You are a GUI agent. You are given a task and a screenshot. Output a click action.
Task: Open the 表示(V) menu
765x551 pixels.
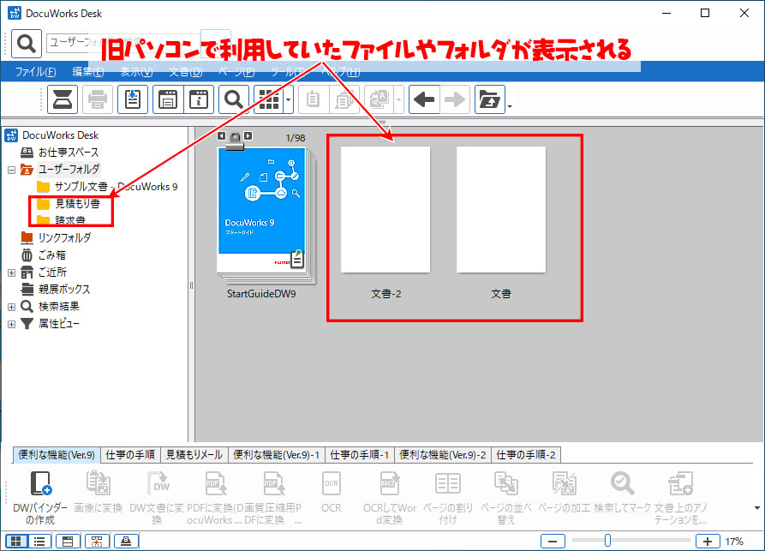[136, 72]
